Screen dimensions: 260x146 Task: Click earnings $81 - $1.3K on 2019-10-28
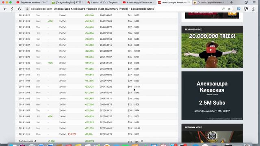134,51
